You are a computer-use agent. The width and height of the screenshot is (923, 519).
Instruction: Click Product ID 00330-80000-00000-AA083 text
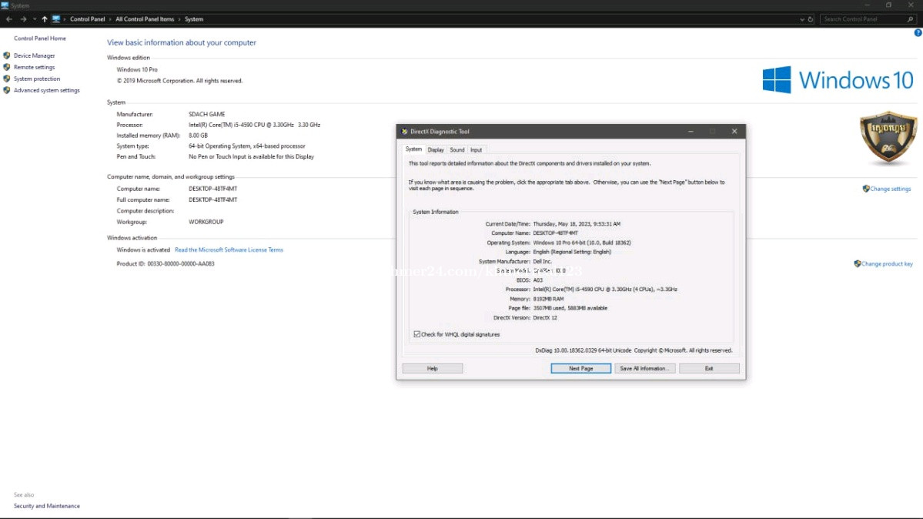166,263
